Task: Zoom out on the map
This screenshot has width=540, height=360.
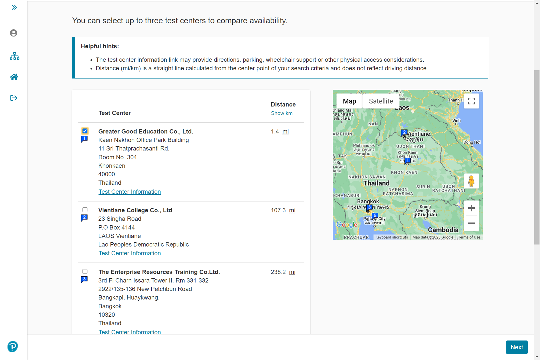Action: (471, 223)
